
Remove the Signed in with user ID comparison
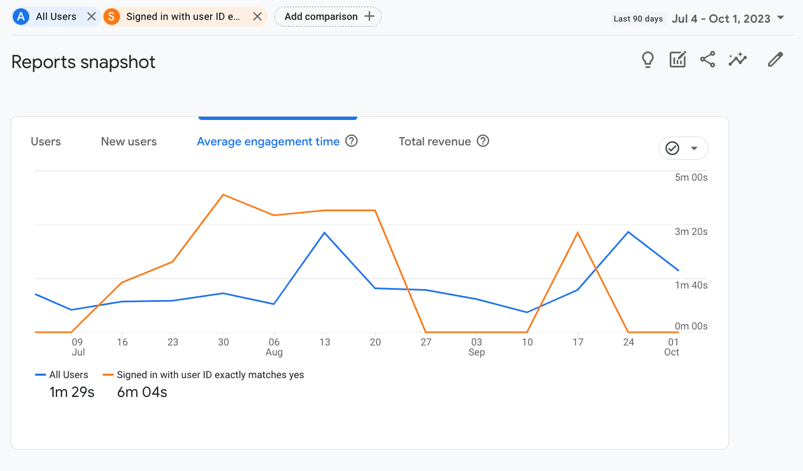(x=257, y=17)
